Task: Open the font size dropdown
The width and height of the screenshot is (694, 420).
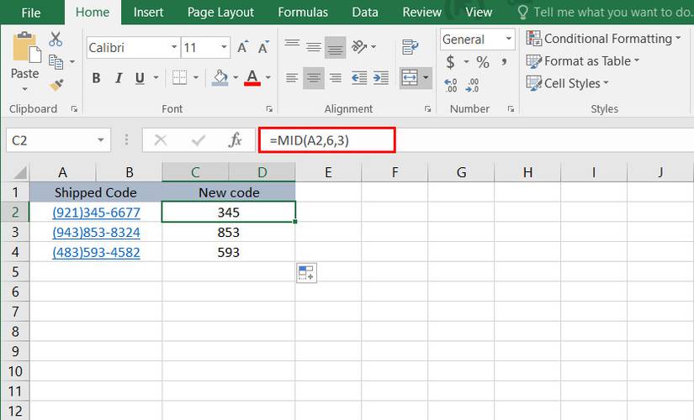Action: click(224, 47)
